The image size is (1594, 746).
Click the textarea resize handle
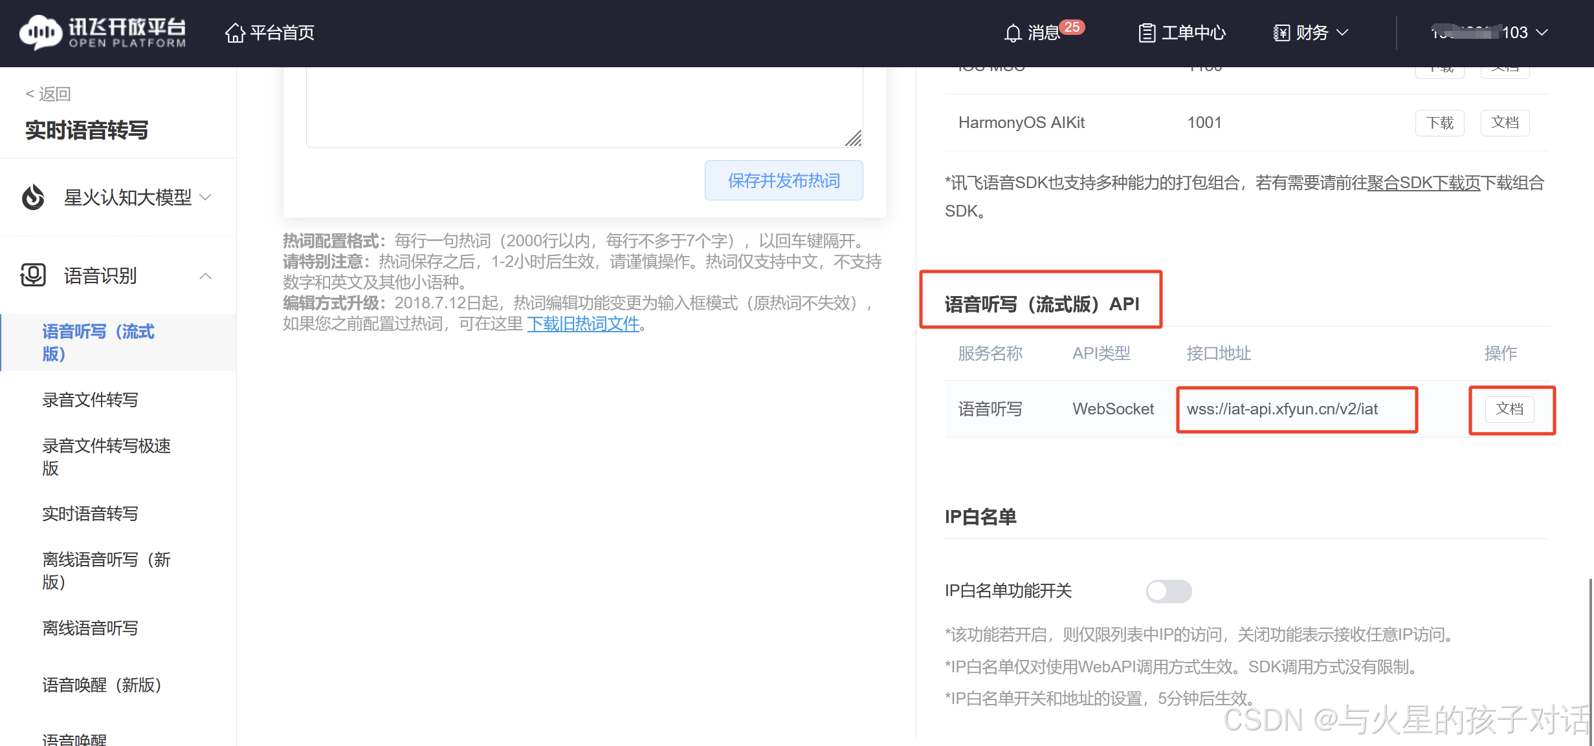point(854,138)
